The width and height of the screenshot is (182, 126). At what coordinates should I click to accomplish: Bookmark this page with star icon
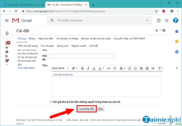point(156,11)
